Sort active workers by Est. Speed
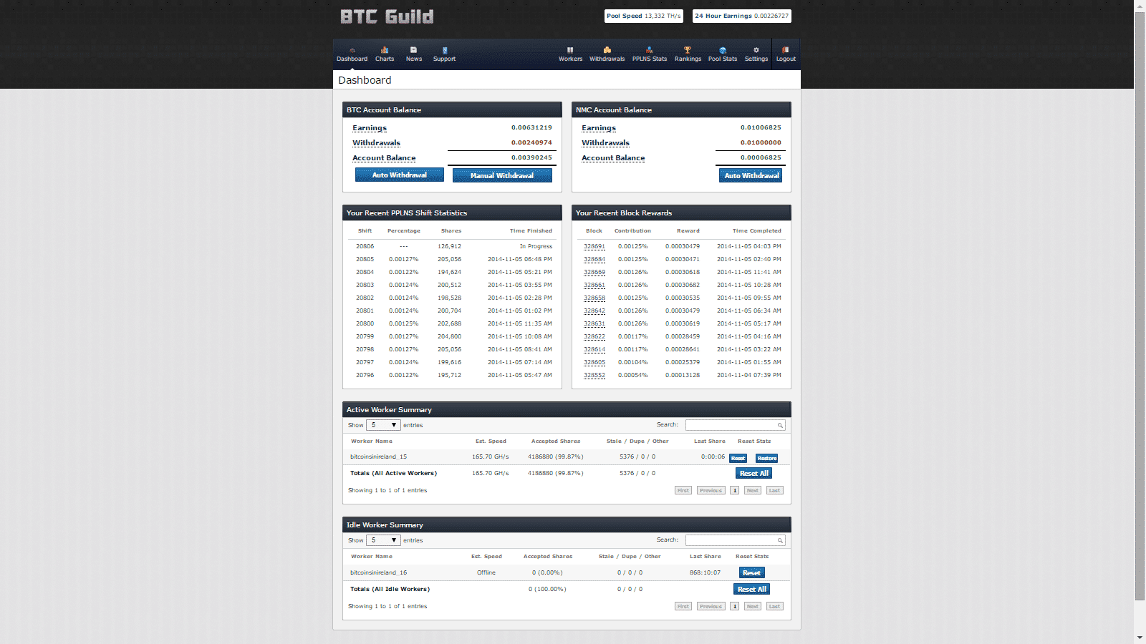 pyautogui.click(x=491, y=441)
